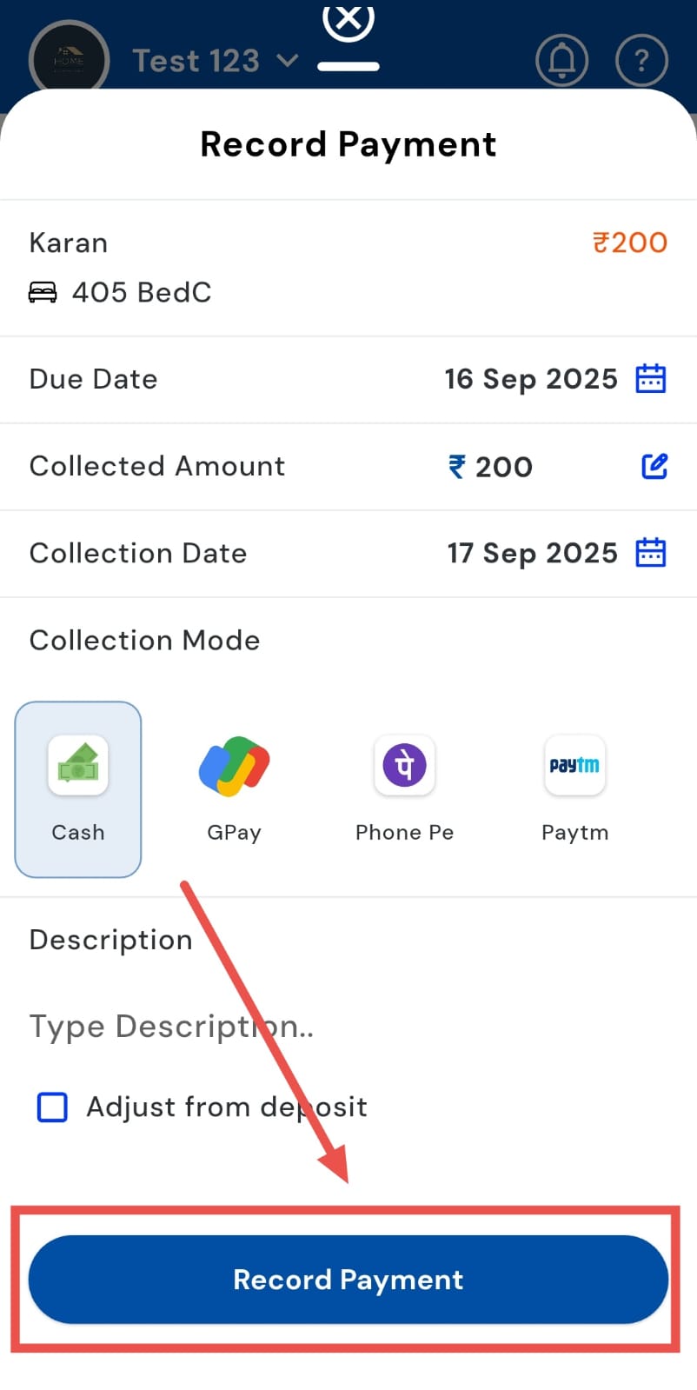
Task: Edit the Collected Amount value
Action: point(654,466)
